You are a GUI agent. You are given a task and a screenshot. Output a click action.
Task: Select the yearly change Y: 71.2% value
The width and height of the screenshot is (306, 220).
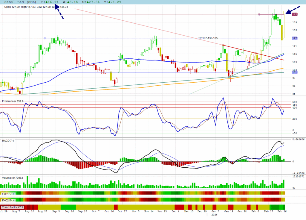(x=113, y=2)
